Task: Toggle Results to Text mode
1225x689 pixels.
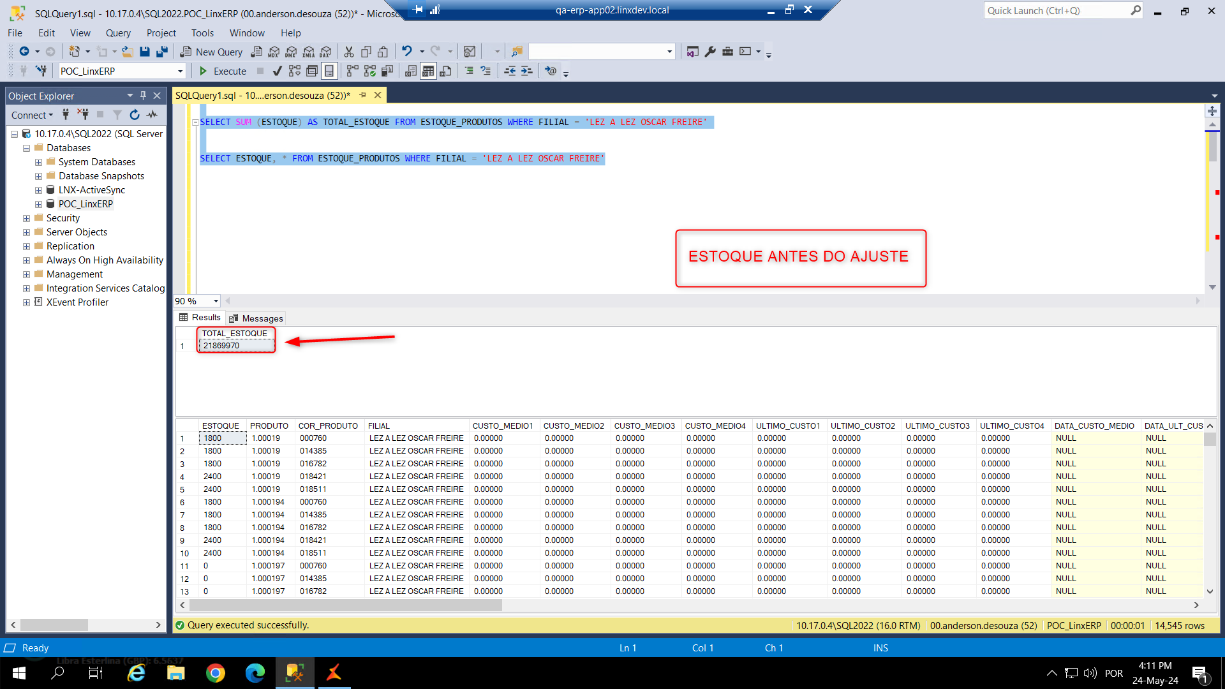Action: click(411, 71)
